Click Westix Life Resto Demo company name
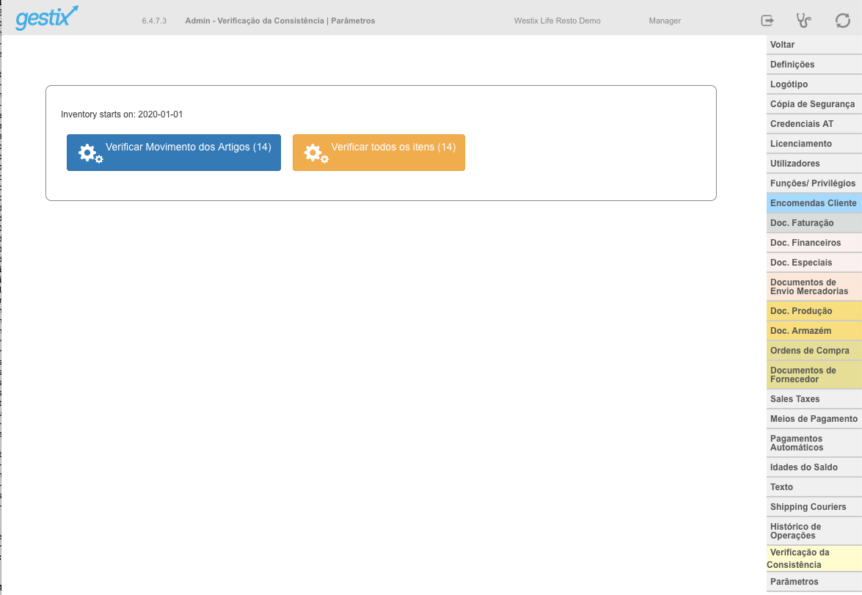 pos(557,21)
